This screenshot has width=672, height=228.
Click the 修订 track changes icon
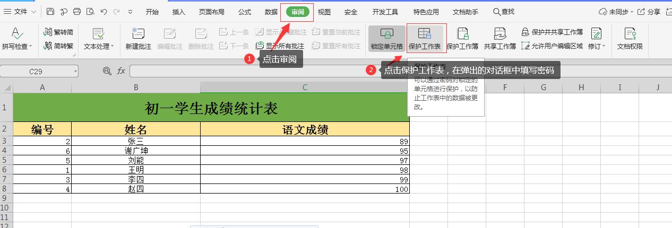[596, 34]
